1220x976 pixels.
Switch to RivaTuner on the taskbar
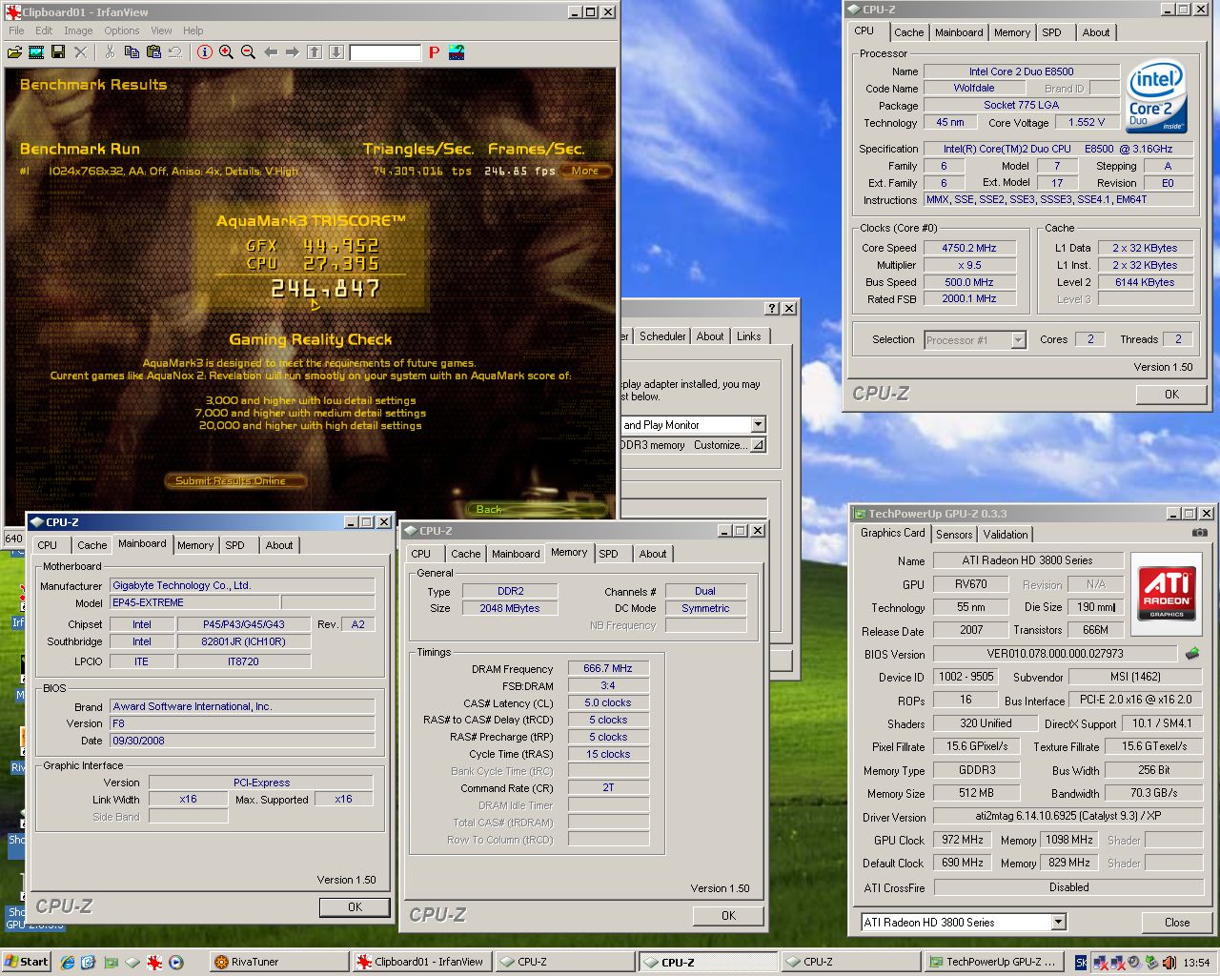tap(278, 962)
